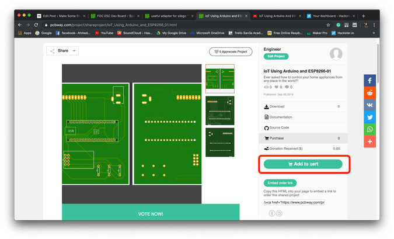Click the Reddit share icon
This screenshot has height=239, width=394.
click(370, 92)
